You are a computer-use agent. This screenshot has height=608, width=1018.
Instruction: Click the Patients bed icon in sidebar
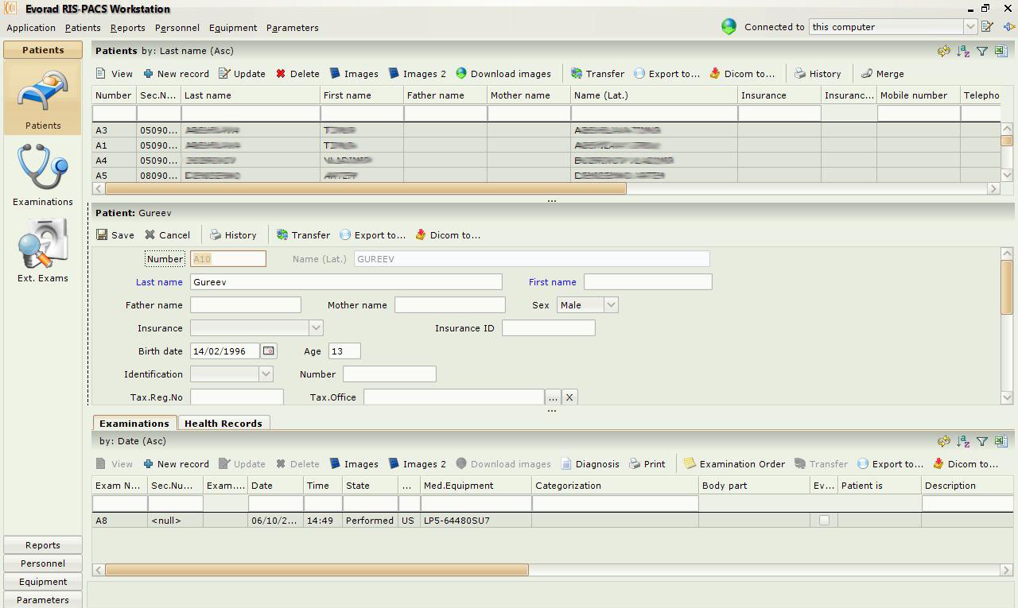point(42,92)
